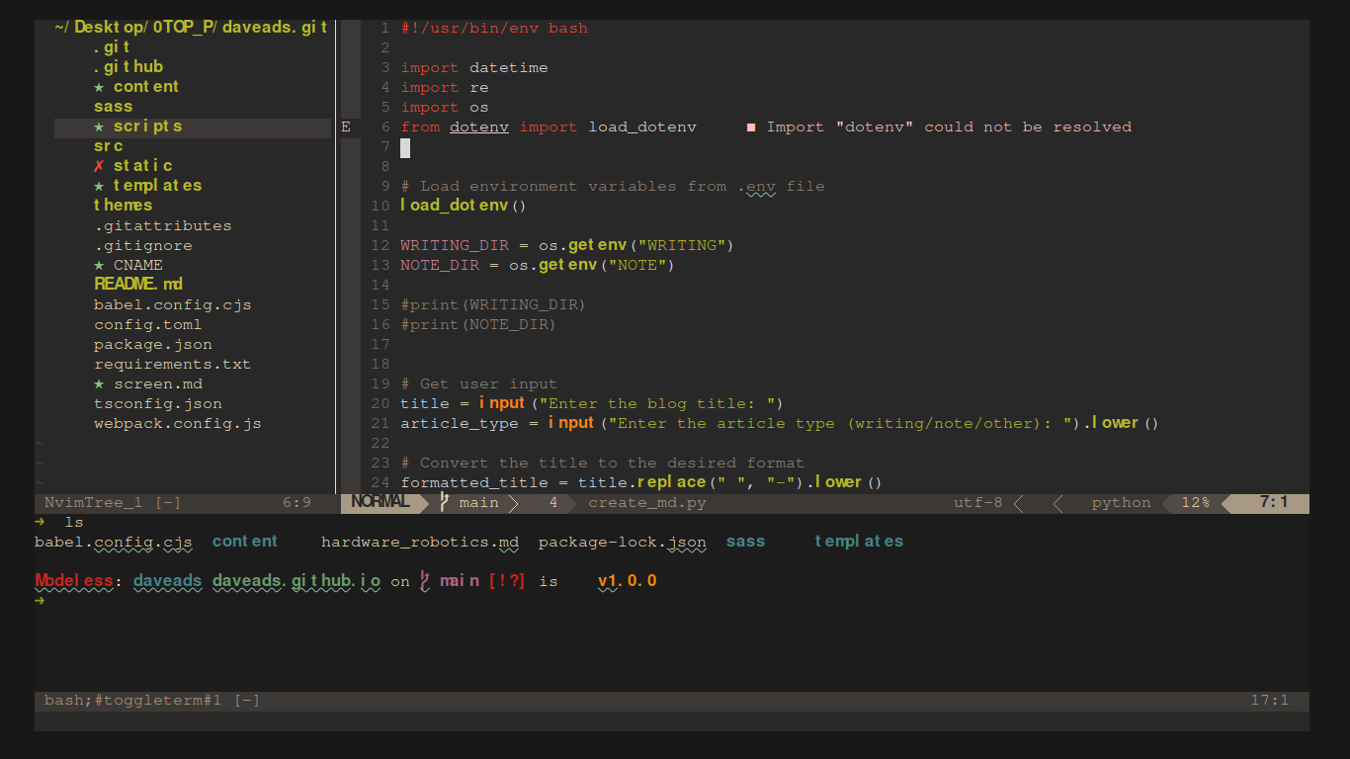Click the 7:1 cursor position in the editor statusline
The height and width of the screenshot is (759, 1350).
pos(1275,502)
